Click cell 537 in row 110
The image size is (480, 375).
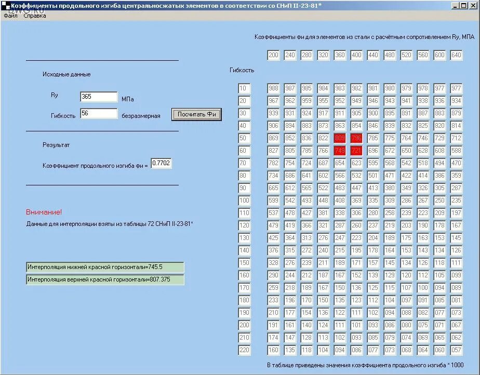click(273, 213)
